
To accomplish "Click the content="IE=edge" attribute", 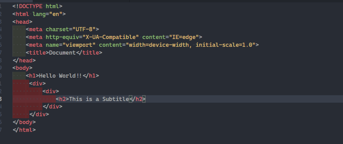I will (170, 37).
